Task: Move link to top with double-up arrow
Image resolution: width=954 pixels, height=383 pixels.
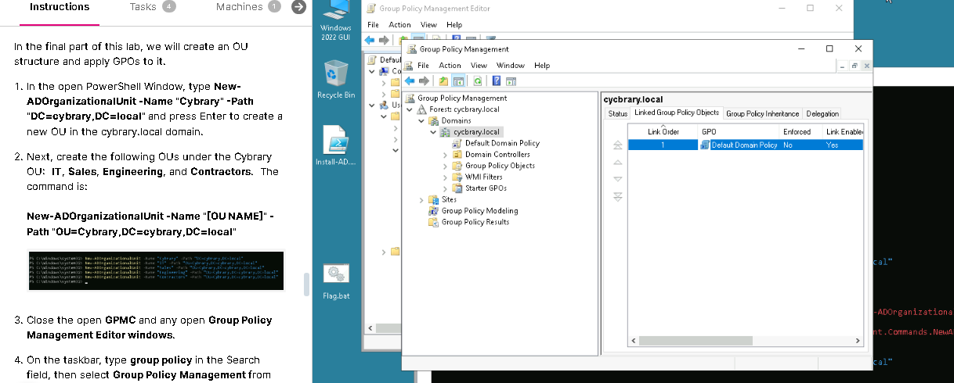Action: [x=617, y=145]
